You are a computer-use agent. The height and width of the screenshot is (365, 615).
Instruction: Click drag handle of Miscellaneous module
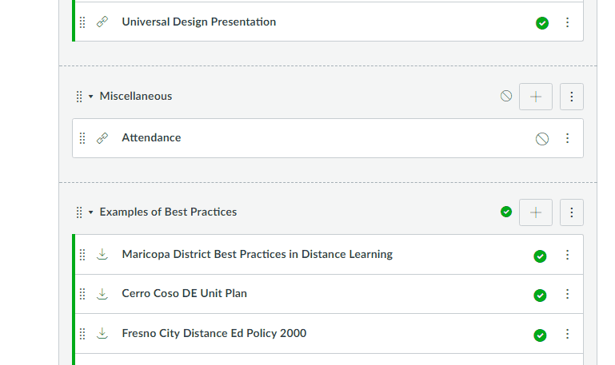pos(79,97)
